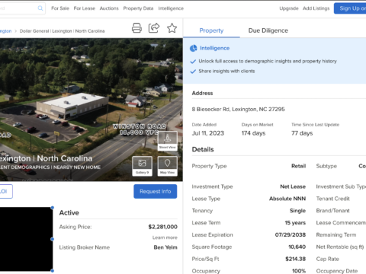Open Street View on property photo
The width and height of the screenshot is (366, 274).
point(167,141)
